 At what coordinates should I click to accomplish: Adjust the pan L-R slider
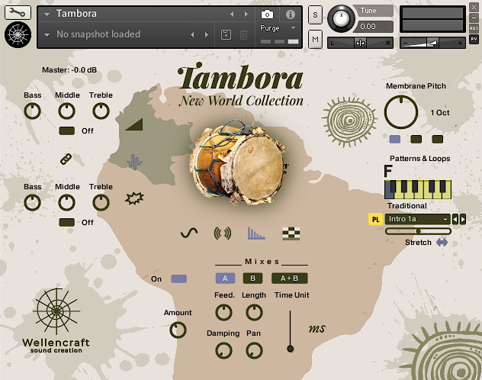360,43
